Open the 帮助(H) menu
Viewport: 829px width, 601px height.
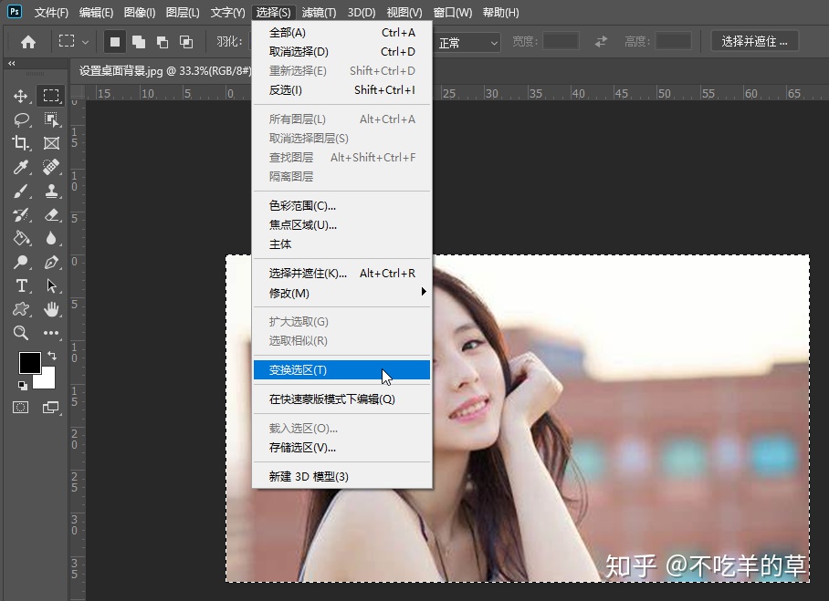click(x=500, y=12)
